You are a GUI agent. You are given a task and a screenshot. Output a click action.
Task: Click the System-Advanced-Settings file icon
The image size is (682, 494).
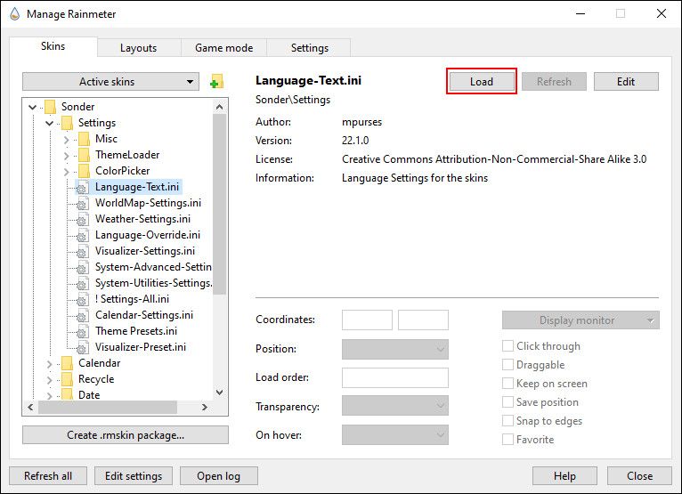click(x=82, y=267)
